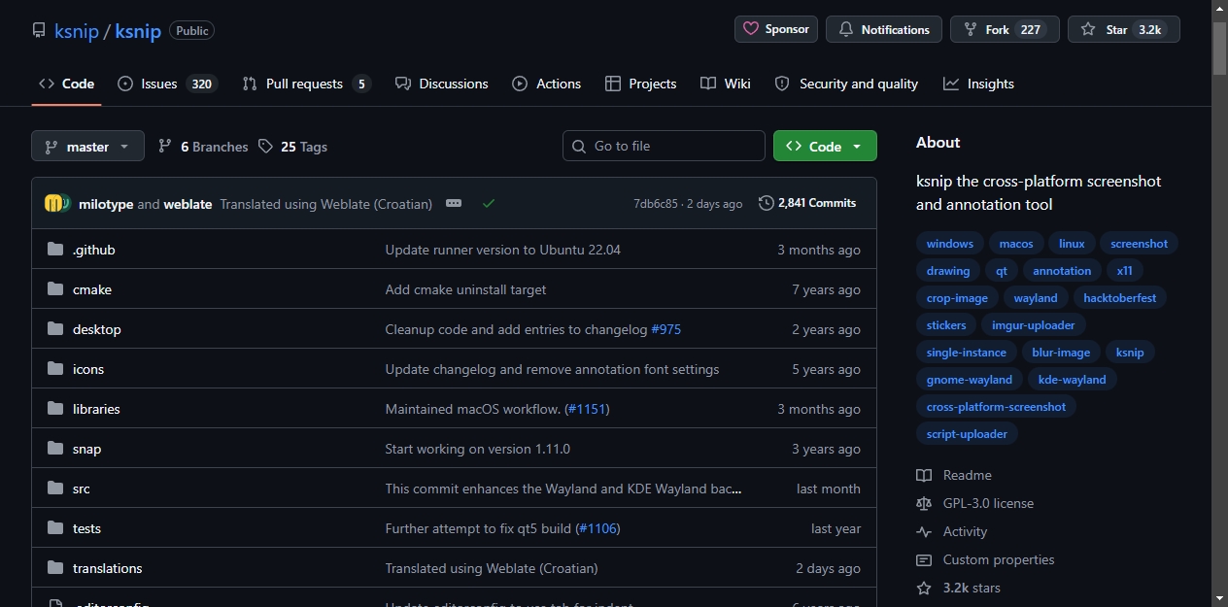Image resolution: width=1228 pixels, height=607 pixels.
Task: Click the heart Sponsor button
Action: 776,29
